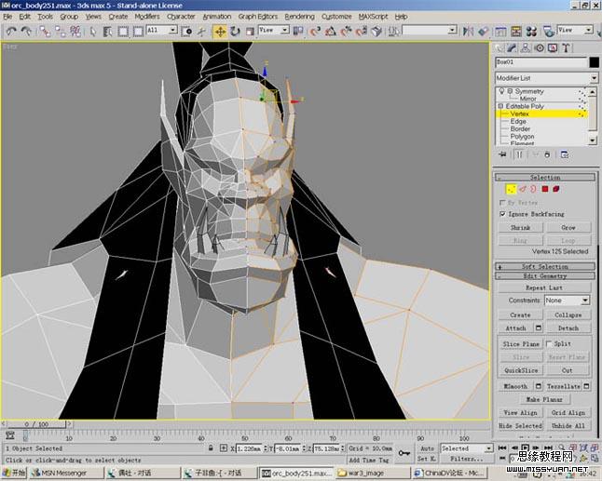Select Edge sub-object icon in Selection rollout
Viewport: 602px width, 481px height.
[x=523, y=189]
